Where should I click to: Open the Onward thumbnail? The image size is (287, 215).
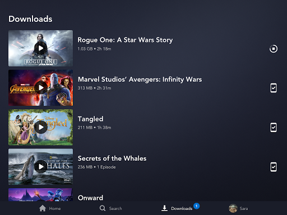(40, 195)
